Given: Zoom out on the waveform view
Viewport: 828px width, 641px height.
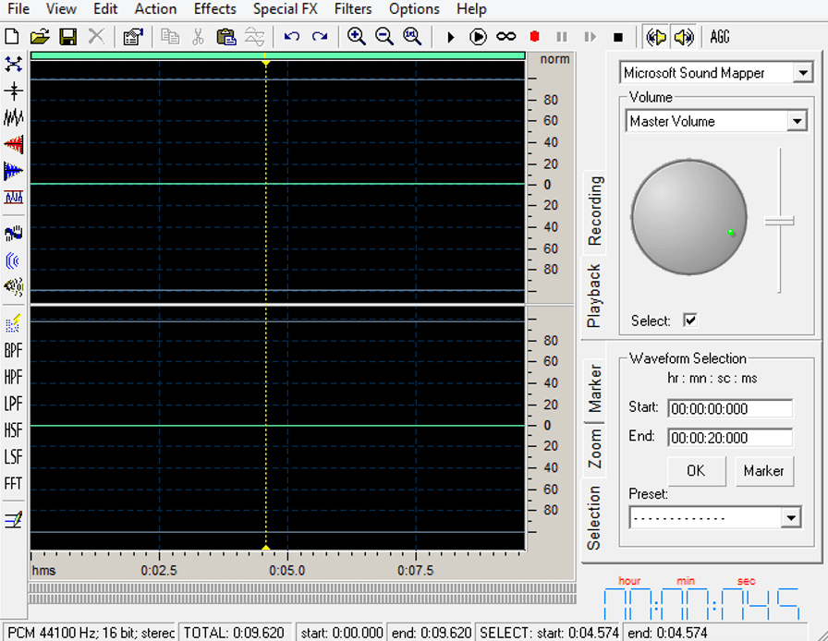Looking at the screenshot, I should [x=384, y=37].
